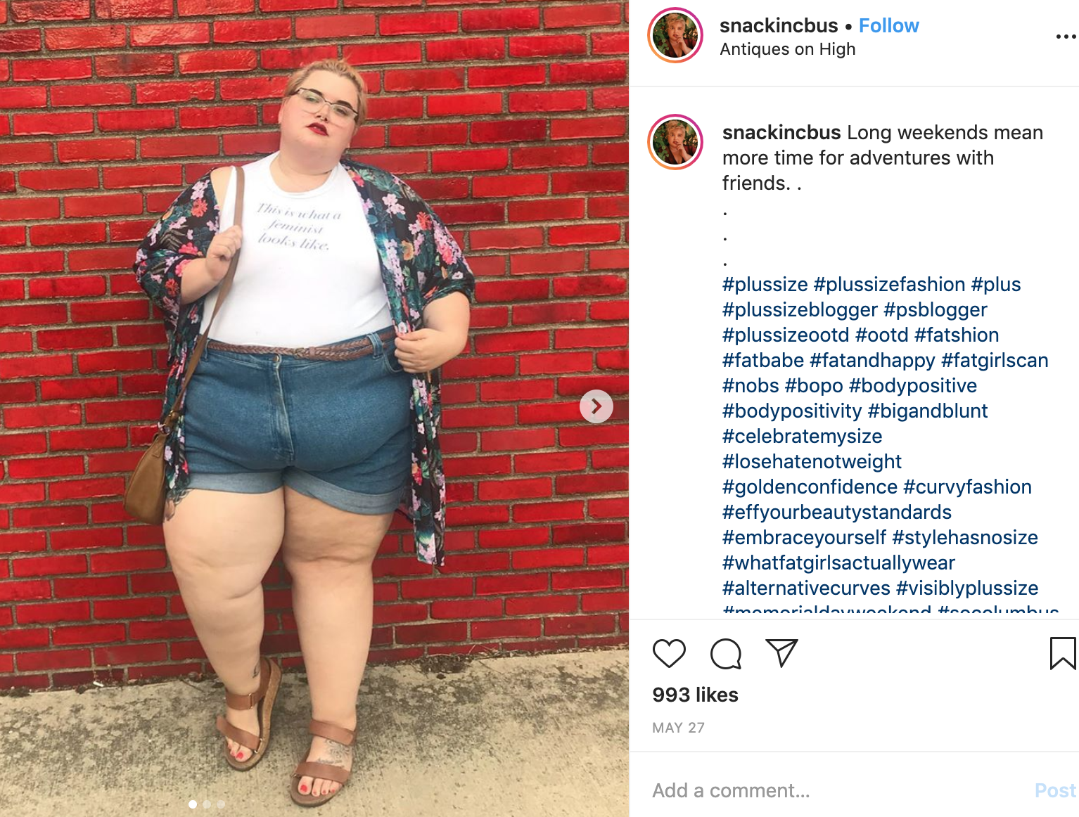This screenshot has width=1079, height=817.
Task: Save the post with the bookmark icon
Action: click(x=1063, y=653)
